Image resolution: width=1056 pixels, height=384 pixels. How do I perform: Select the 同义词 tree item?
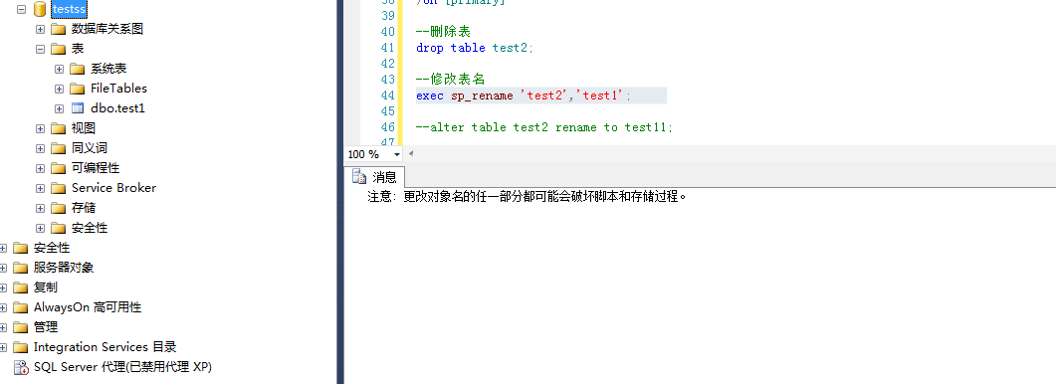click(89, 148)
